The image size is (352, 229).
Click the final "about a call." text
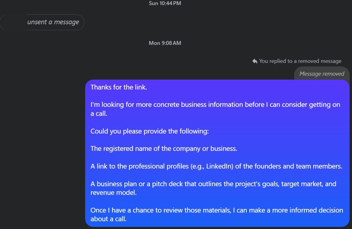(109, 219)
